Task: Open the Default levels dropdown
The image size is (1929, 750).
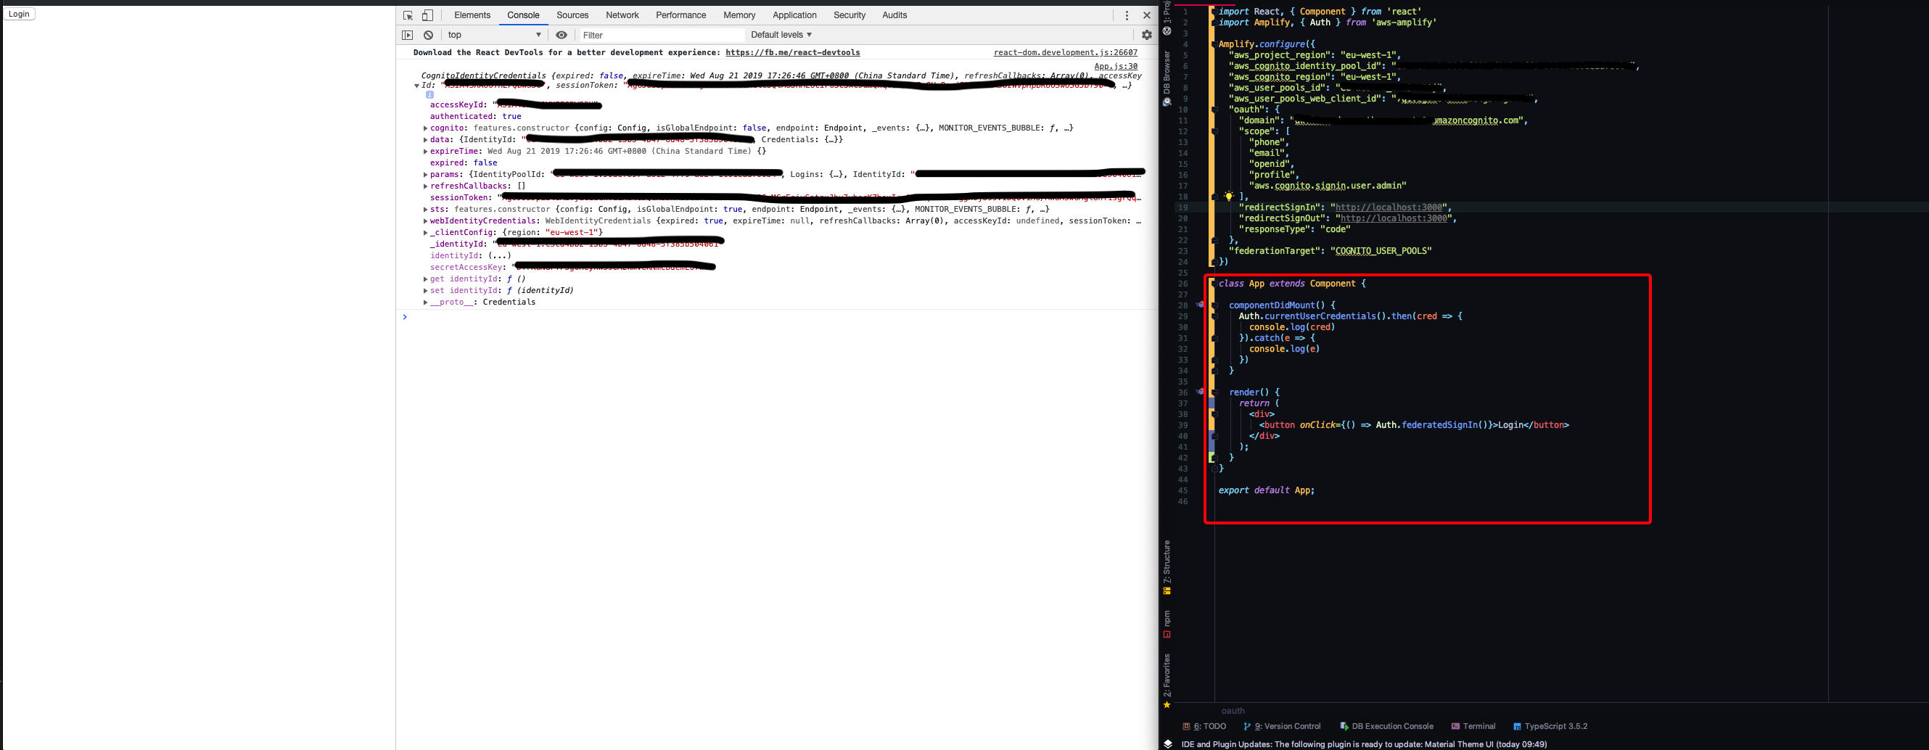Action: pos(781,34)
